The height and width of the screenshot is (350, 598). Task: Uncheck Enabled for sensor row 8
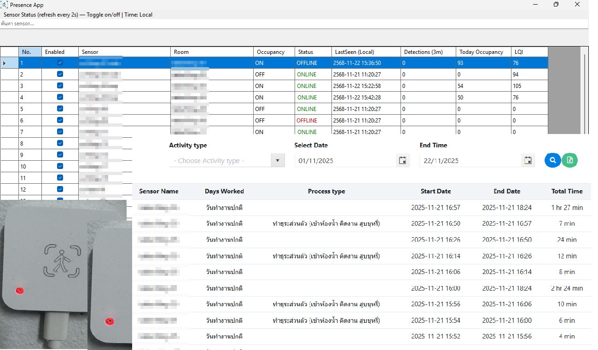59,143
